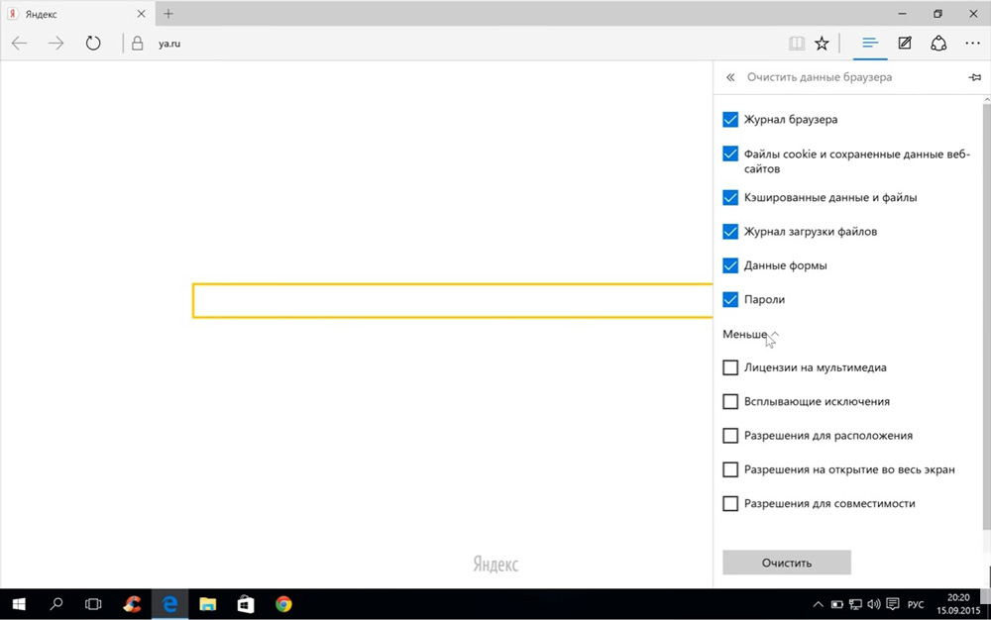The width and height of the screenshot is (991, 620).
Task: Open Reading view book icon
Action: point(796,44)
